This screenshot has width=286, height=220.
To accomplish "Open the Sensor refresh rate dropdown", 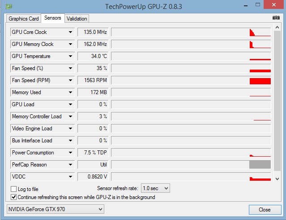I will pyautogui.click(x=155, y=188).
